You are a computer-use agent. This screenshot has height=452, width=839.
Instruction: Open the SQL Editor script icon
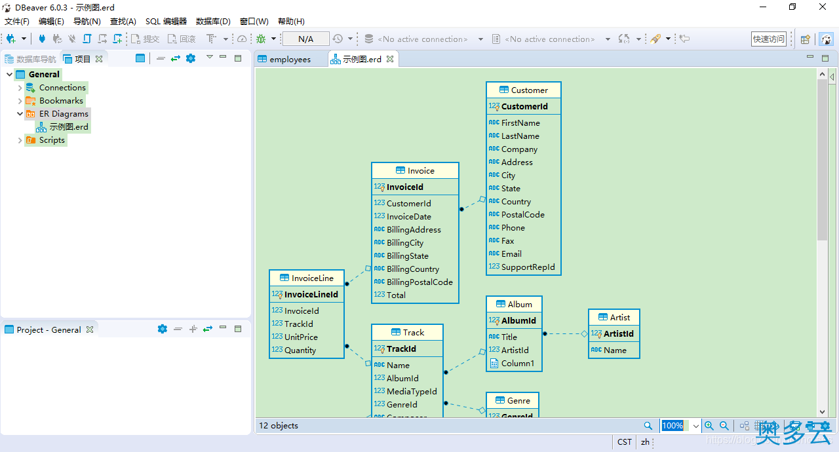(87, 39)
